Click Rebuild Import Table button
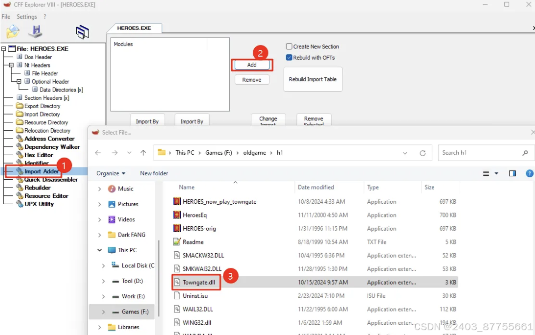Image resolution: width=535 pixels, height=335 pixels. click(312, 79)
